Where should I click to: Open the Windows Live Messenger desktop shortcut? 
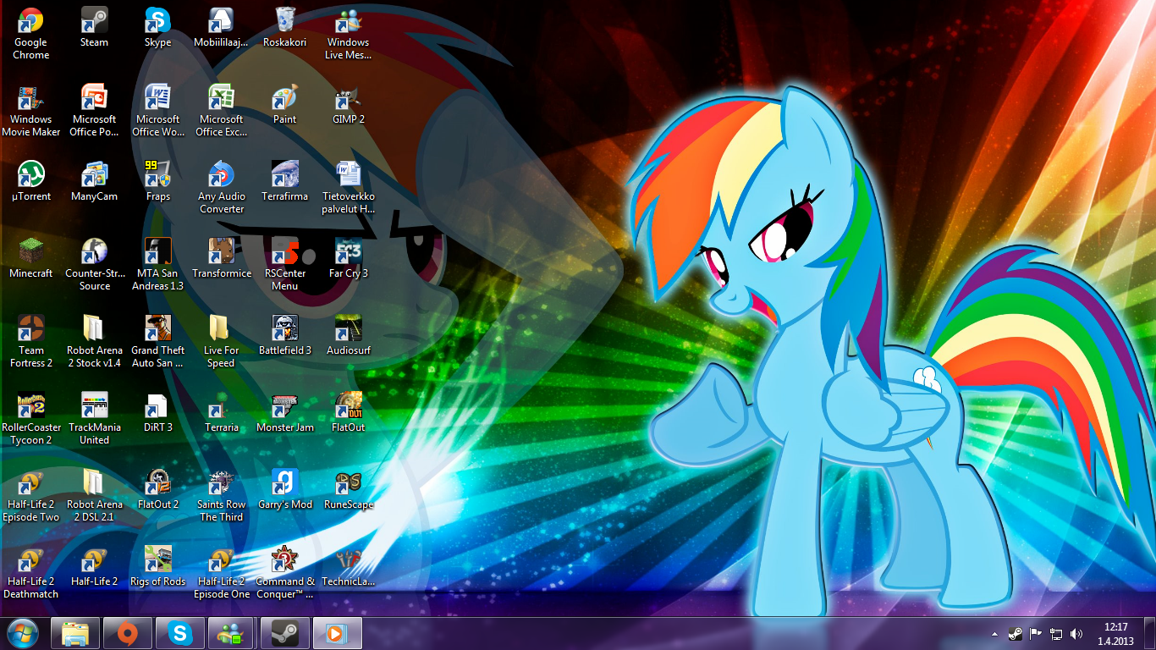[348, 34]
